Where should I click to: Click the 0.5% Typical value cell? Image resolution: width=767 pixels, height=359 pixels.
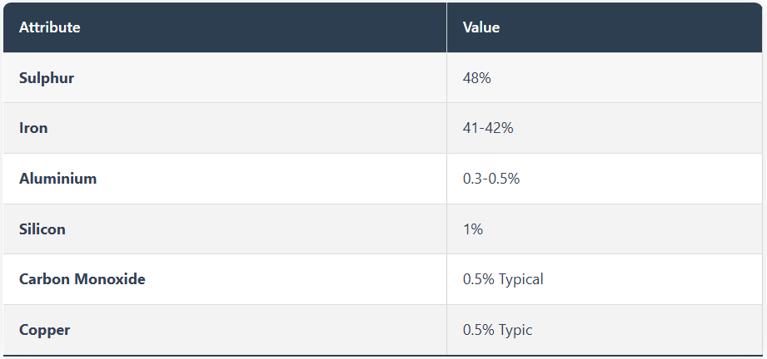503,279
